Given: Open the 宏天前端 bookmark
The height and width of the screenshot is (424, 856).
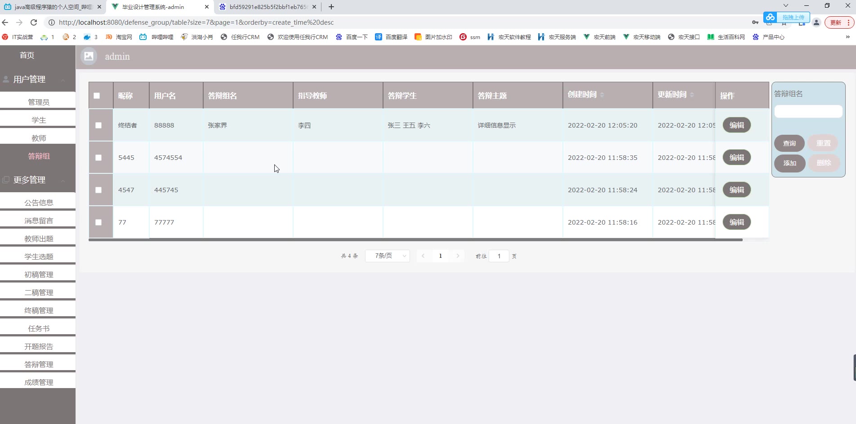Looking at the screenshot, I should (599, 37).
